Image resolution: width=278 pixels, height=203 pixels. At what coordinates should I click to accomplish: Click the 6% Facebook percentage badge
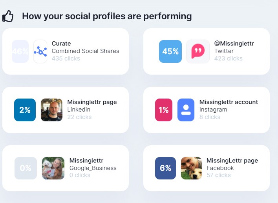pyautogui.click(x=165, y=168)
